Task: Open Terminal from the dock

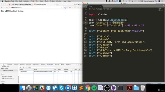Action: [120, 88]
